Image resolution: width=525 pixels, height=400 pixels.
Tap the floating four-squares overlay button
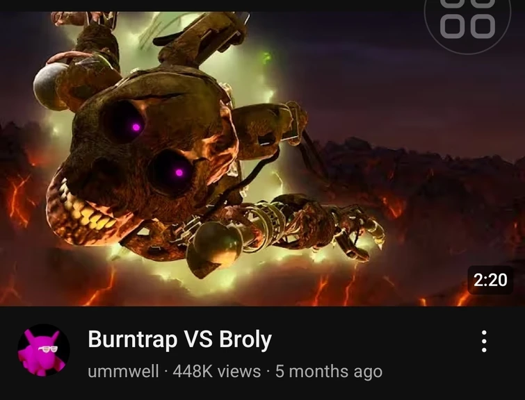pyautogui.click(x=468, y=21)
